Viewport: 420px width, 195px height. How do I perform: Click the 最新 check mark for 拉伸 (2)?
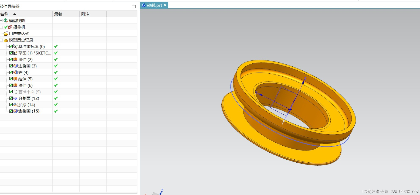click(56, 59)
